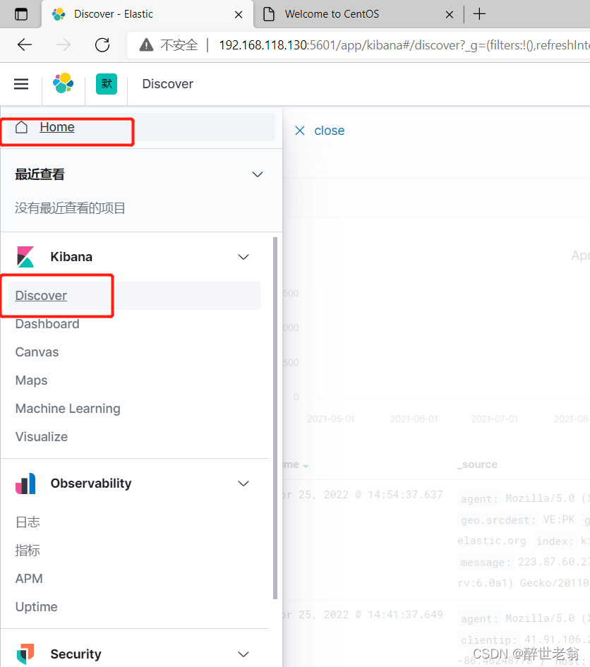Click the browser back arrow
This screenshot has width=590, height=667.
coord(25,44)
